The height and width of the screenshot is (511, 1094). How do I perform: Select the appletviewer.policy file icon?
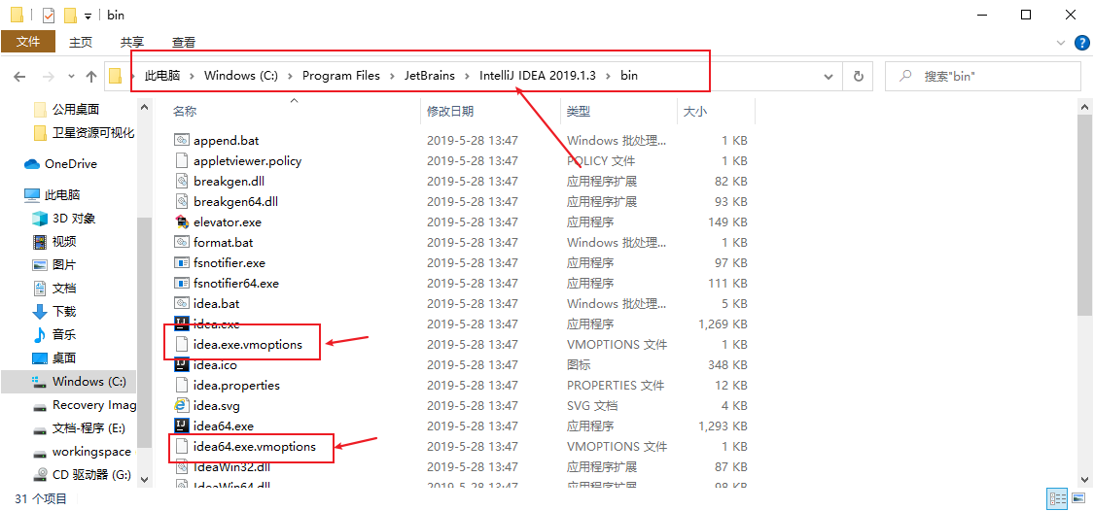(x=182, y=161)
